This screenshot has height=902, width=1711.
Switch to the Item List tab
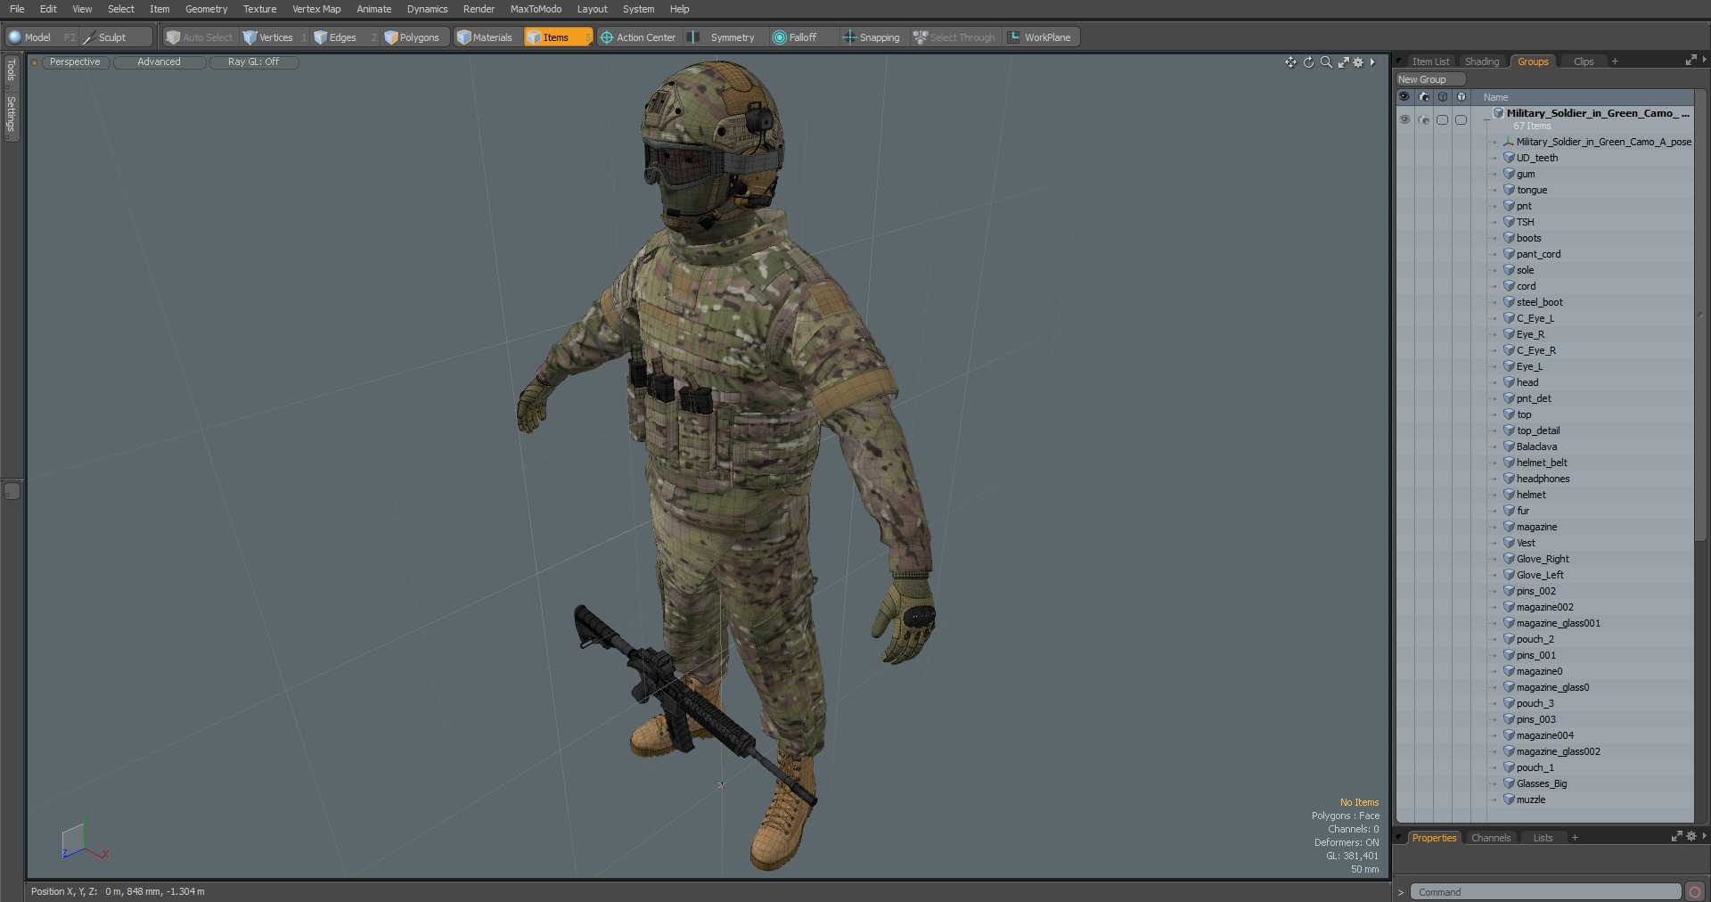1430,61
